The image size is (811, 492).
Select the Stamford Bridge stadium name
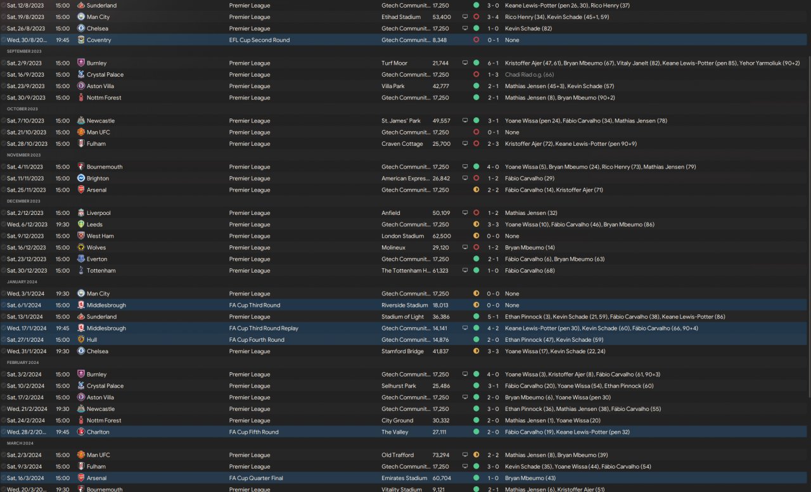click(402, 351)
